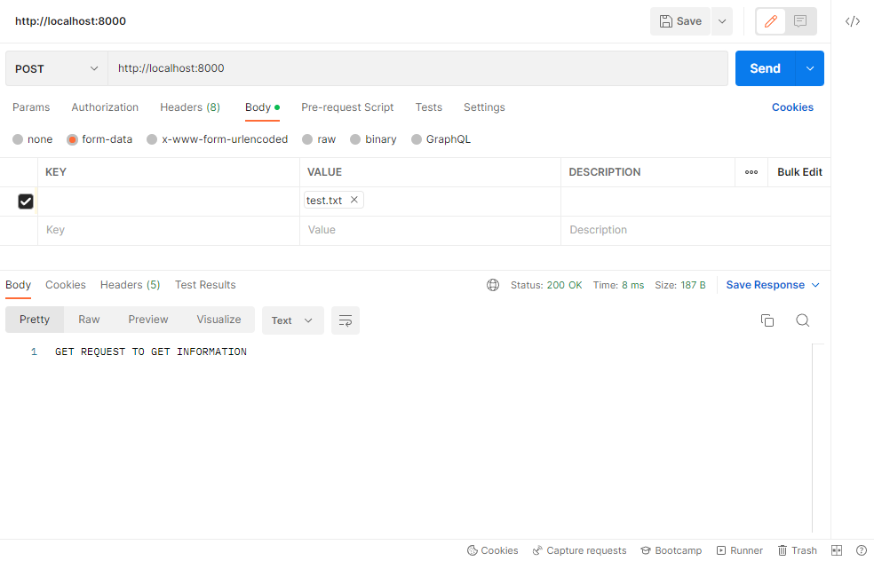Toggle the wrap lines icon in response
This screenshot has height=561, width=874.
click(346, 320)
